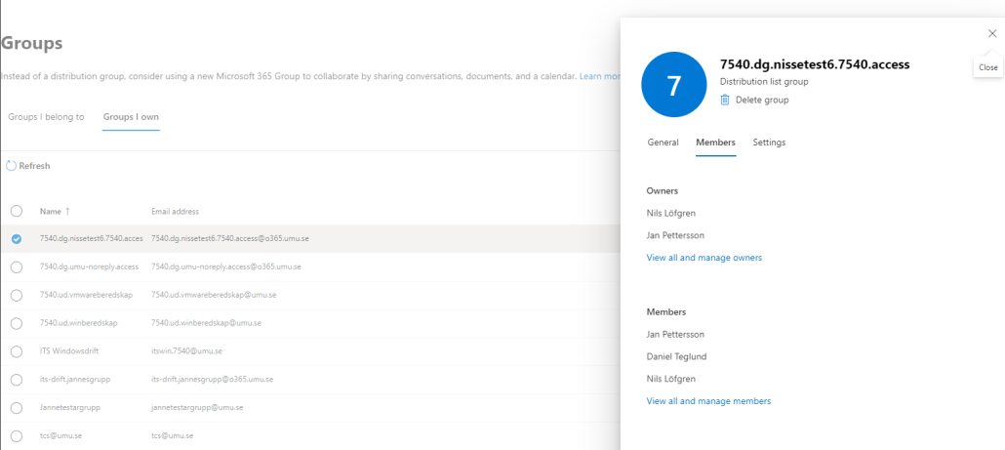1005x450 pixels.
Task: Click member Jan Pettersson
Action: [675, 334]
